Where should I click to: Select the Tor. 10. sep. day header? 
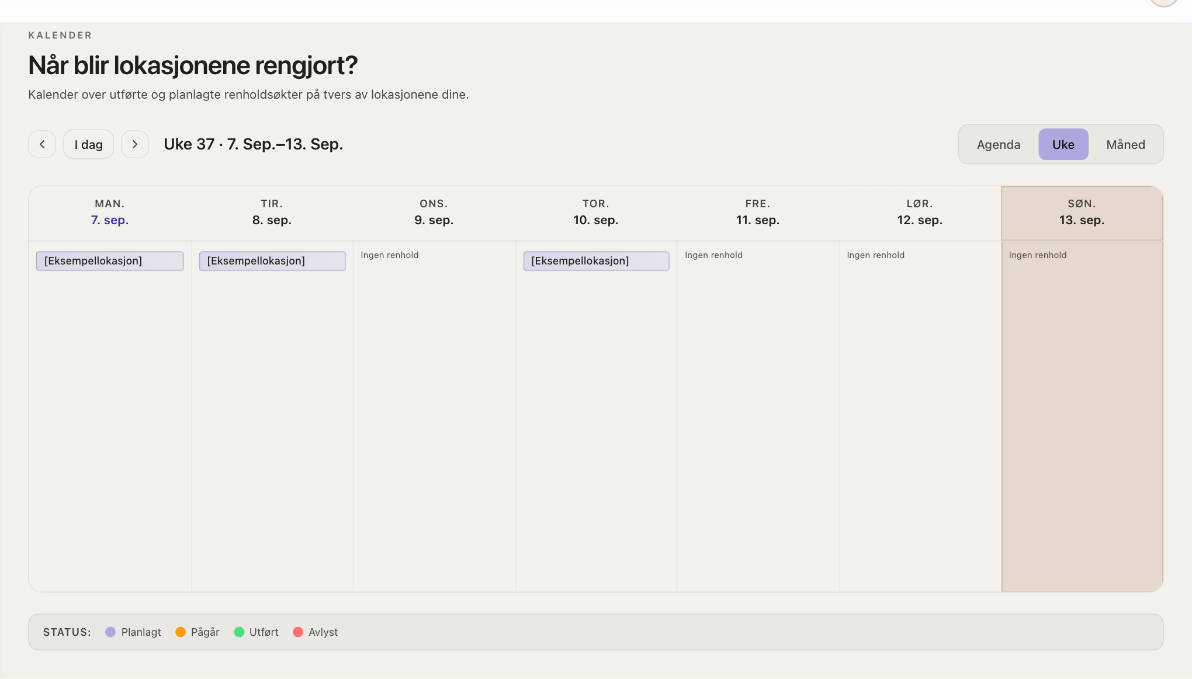[x=596, y=213]
